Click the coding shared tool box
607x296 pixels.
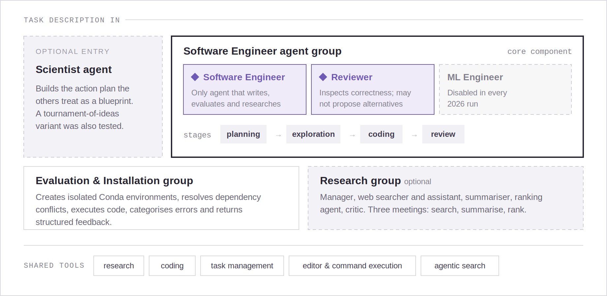[x=172, y=266]
